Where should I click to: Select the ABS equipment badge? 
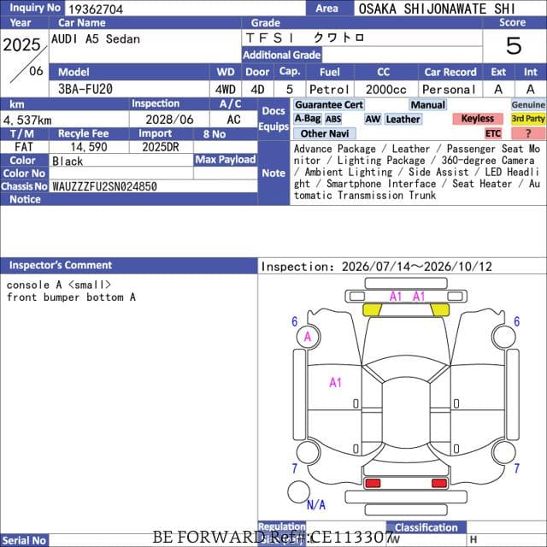pos(333,119)
